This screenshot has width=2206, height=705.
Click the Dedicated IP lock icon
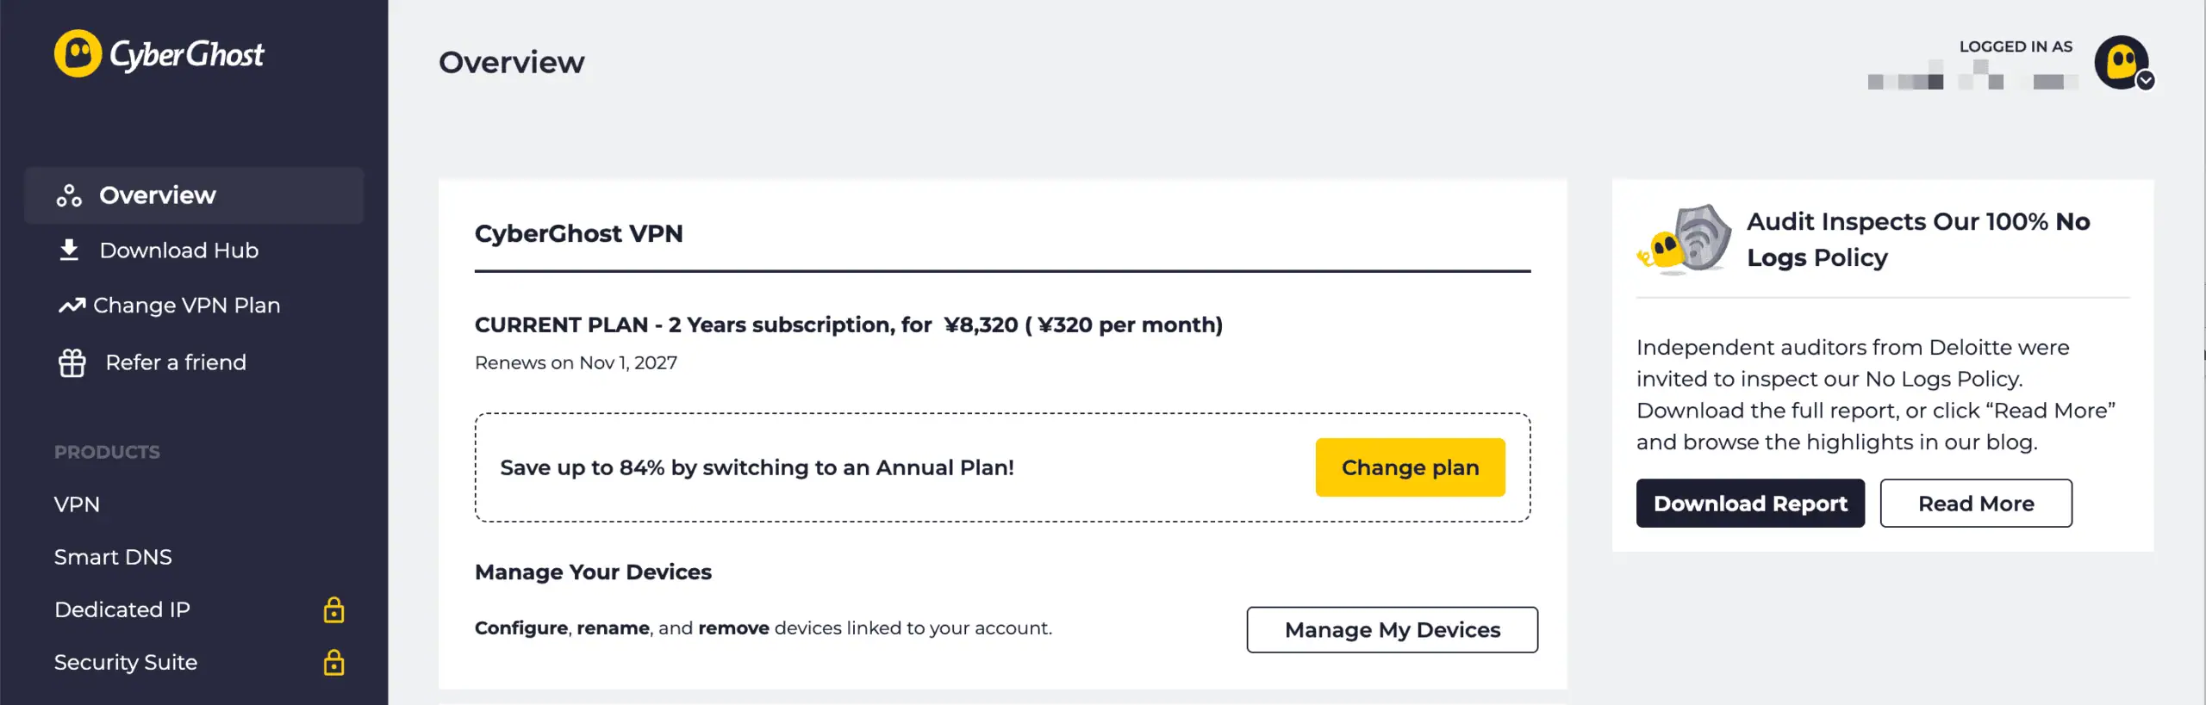click(333, 609)
